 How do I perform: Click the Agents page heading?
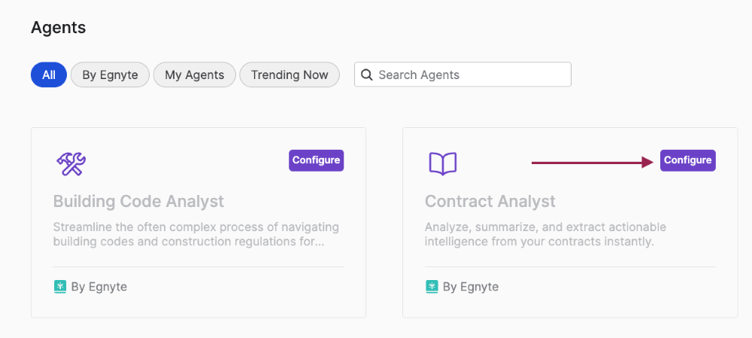[x=58, y=28]
